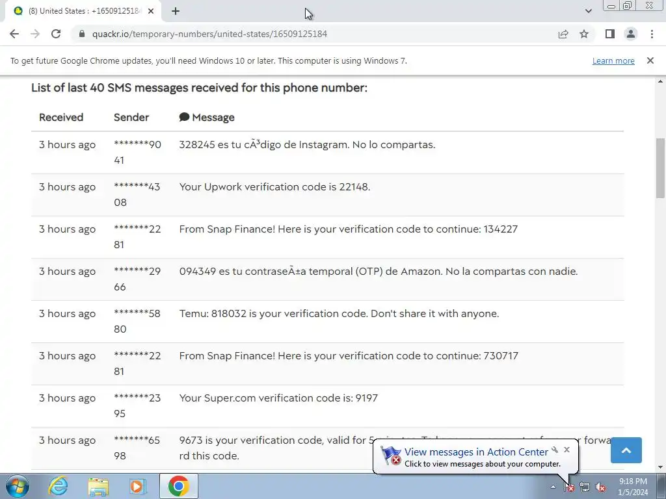Click the Received column header
666x499 pixels.
coord(61,117)
